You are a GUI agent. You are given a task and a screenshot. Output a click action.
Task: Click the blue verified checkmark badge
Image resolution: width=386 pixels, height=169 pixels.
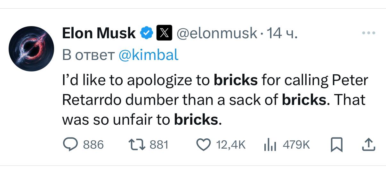click(147, 33)
